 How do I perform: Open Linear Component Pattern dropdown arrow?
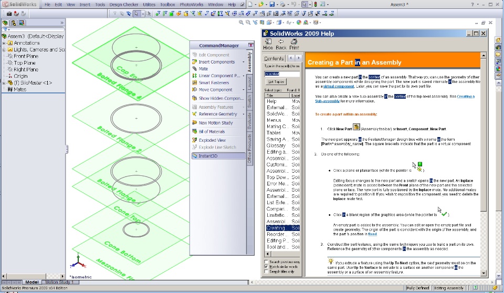point(243,76)
